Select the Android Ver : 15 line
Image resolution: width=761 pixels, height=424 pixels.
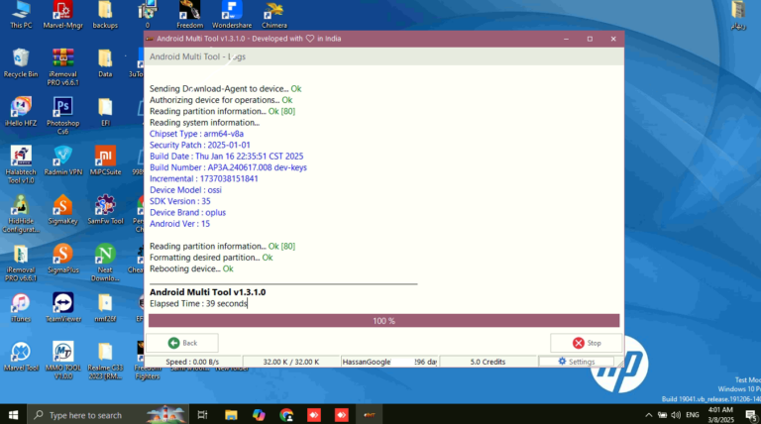[x=179, y=224]
